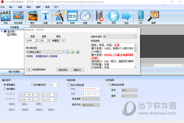Open the 游走方向 dropdown
Viewport: 184px width, 123px height.
tap(91, 105)
